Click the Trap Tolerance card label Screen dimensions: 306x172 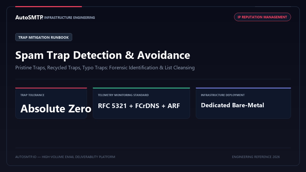tap(32, 95)
